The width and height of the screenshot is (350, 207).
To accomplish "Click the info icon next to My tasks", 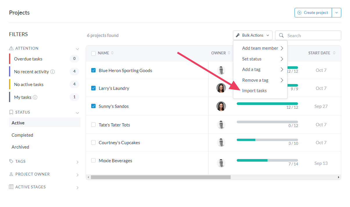I will 35,97.
